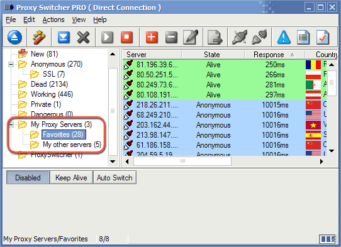
Task: Click the server list scroll down arrow
Action: [332, 151]
